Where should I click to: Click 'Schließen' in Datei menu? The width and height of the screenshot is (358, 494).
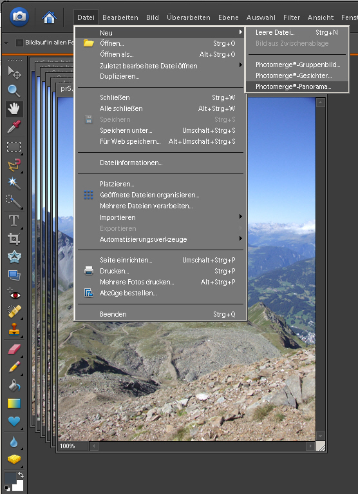tap(160, 97)
